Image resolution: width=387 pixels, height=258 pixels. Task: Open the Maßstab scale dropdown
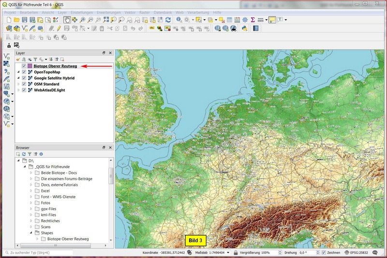[x=228, y=253]
